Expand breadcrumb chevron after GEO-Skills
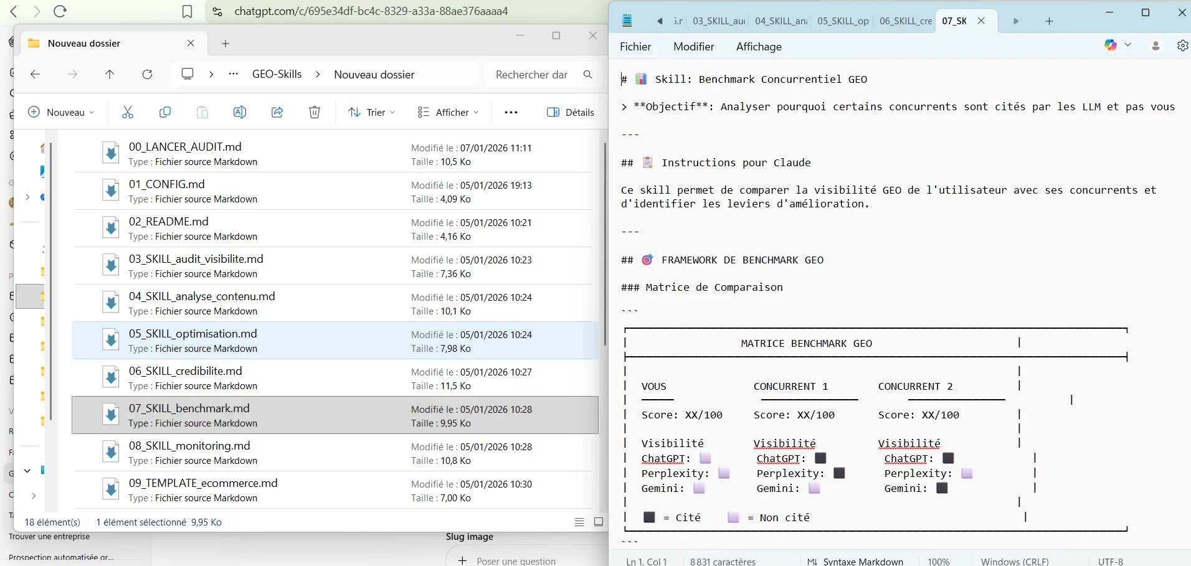The width and height of the screenshot is (1191, 566). point(318,74)
